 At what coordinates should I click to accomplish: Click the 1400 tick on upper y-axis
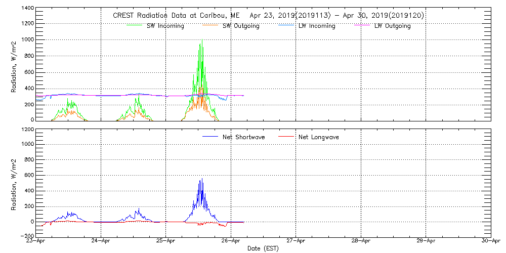click(28, 9)
